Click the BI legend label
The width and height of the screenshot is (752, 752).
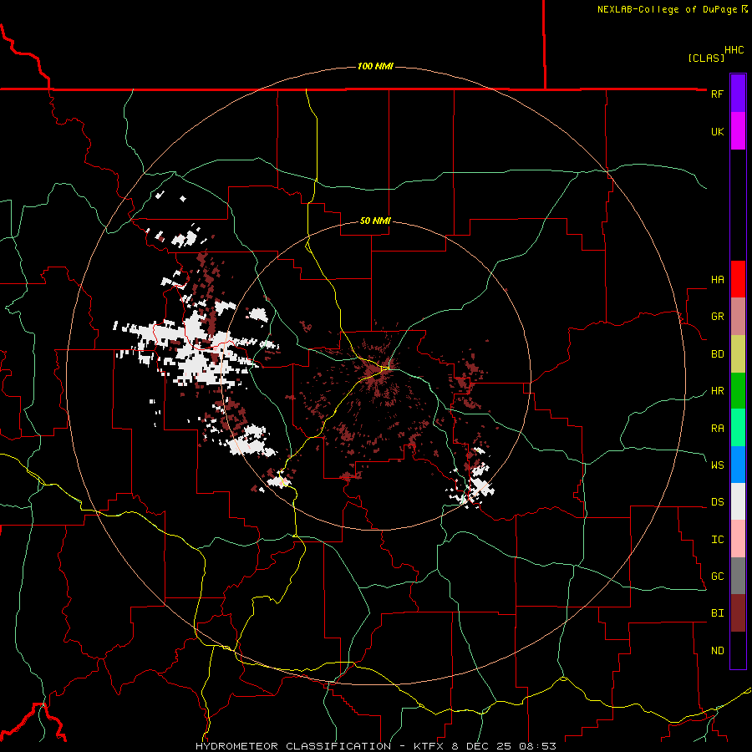click(717, 613)
